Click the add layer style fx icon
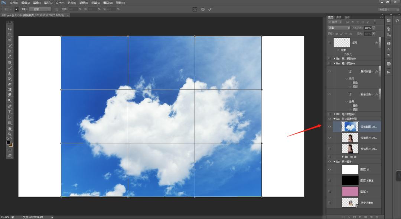The width and height of the screenshot is (401, 219). [349, 217]
